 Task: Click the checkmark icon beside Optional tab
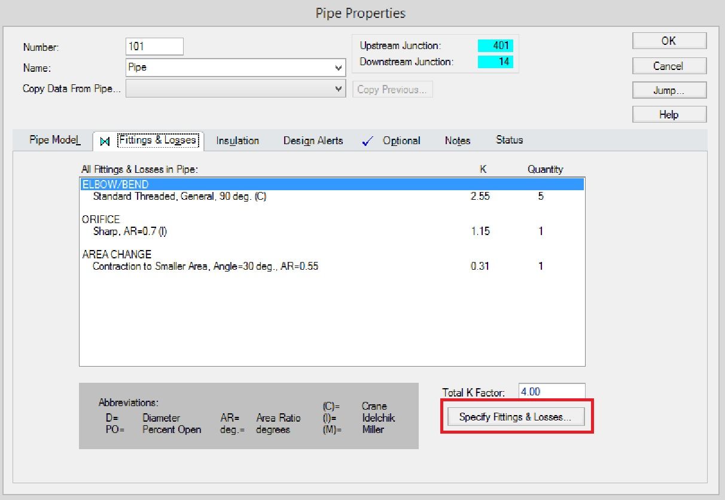point(368,141)
